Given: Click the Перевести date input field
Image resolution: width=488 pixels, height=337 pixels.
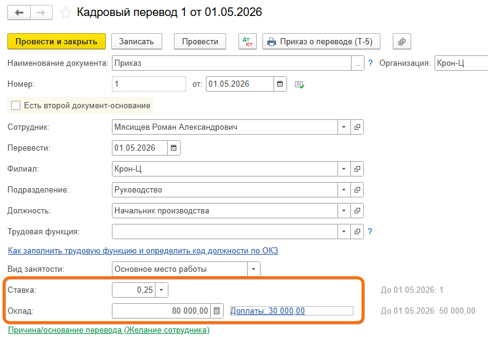Looking at the screenshot, I should coord(140,148).
